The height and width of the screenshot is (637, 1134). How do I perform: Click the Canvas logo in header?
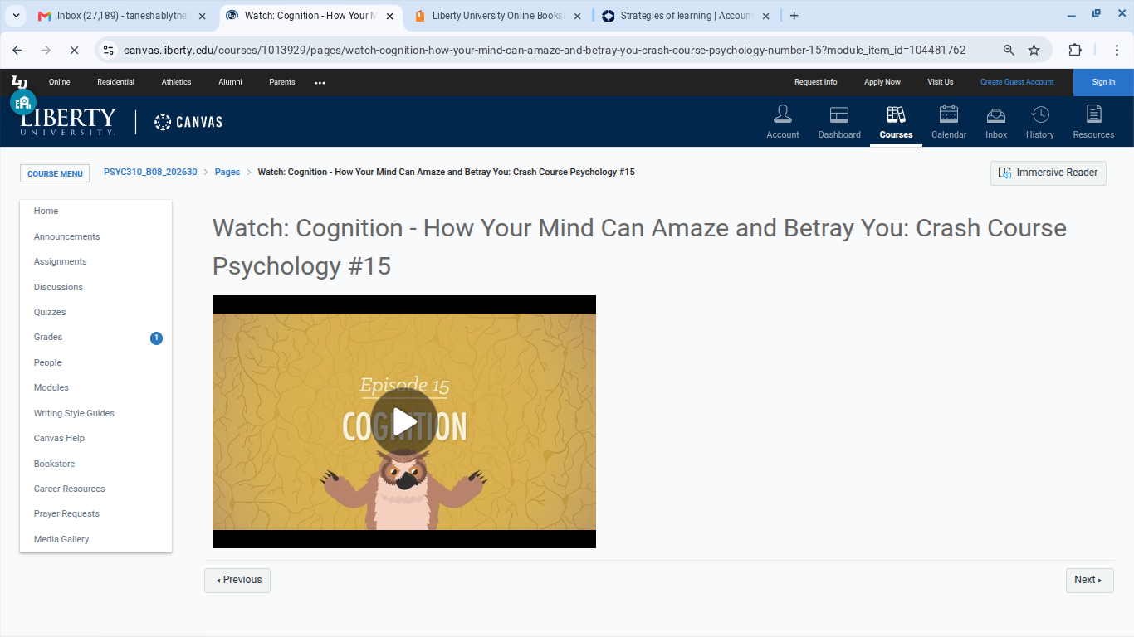[x=188, y=122]
